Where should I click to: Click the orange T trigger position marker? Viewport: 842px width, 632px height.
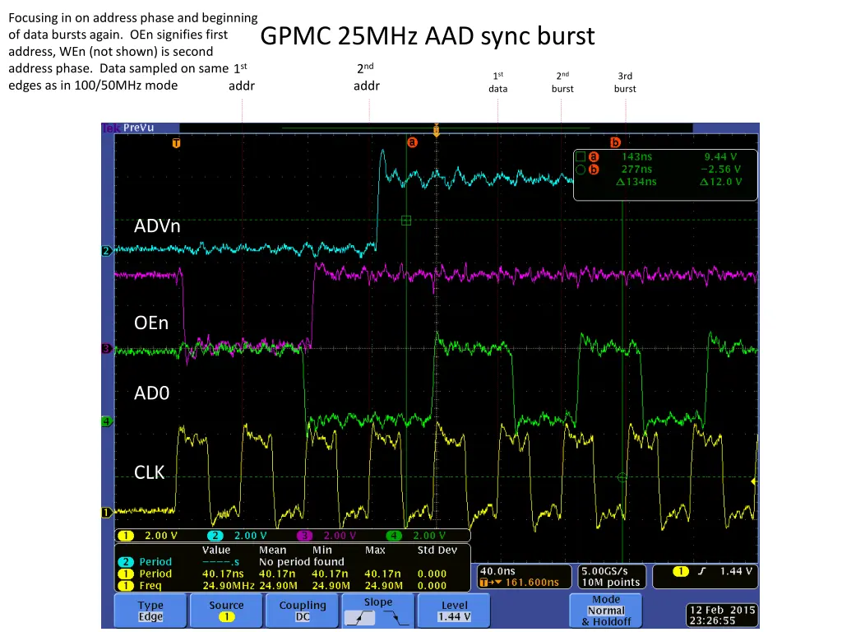(x=176, y=143)
